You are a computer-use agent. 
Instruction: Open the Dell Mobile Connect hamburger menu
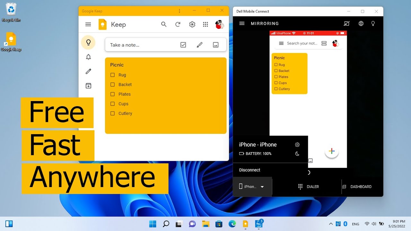pyautogui.click(x=242, y=23)
